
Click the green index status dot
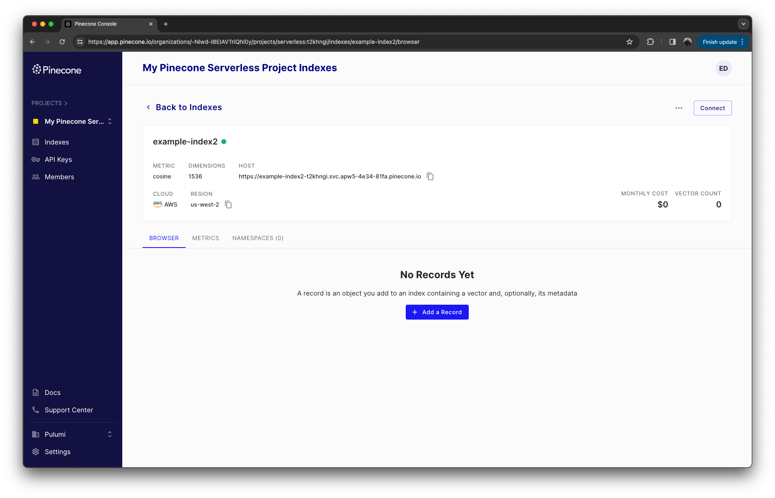[224, 142]
